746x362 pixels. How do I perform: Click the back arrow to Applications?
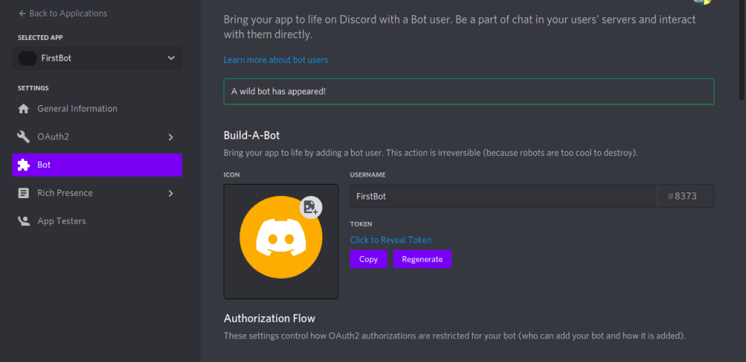[22, 14]
